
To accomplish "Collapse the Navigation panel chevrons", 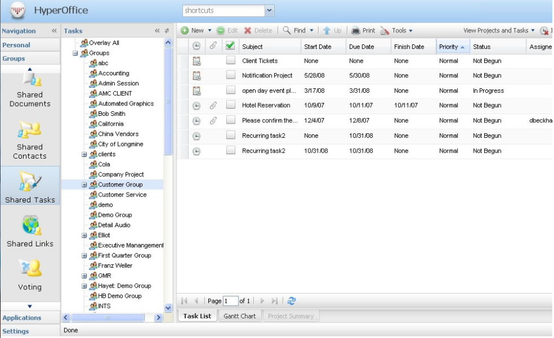I will click(x=54, y=31).
